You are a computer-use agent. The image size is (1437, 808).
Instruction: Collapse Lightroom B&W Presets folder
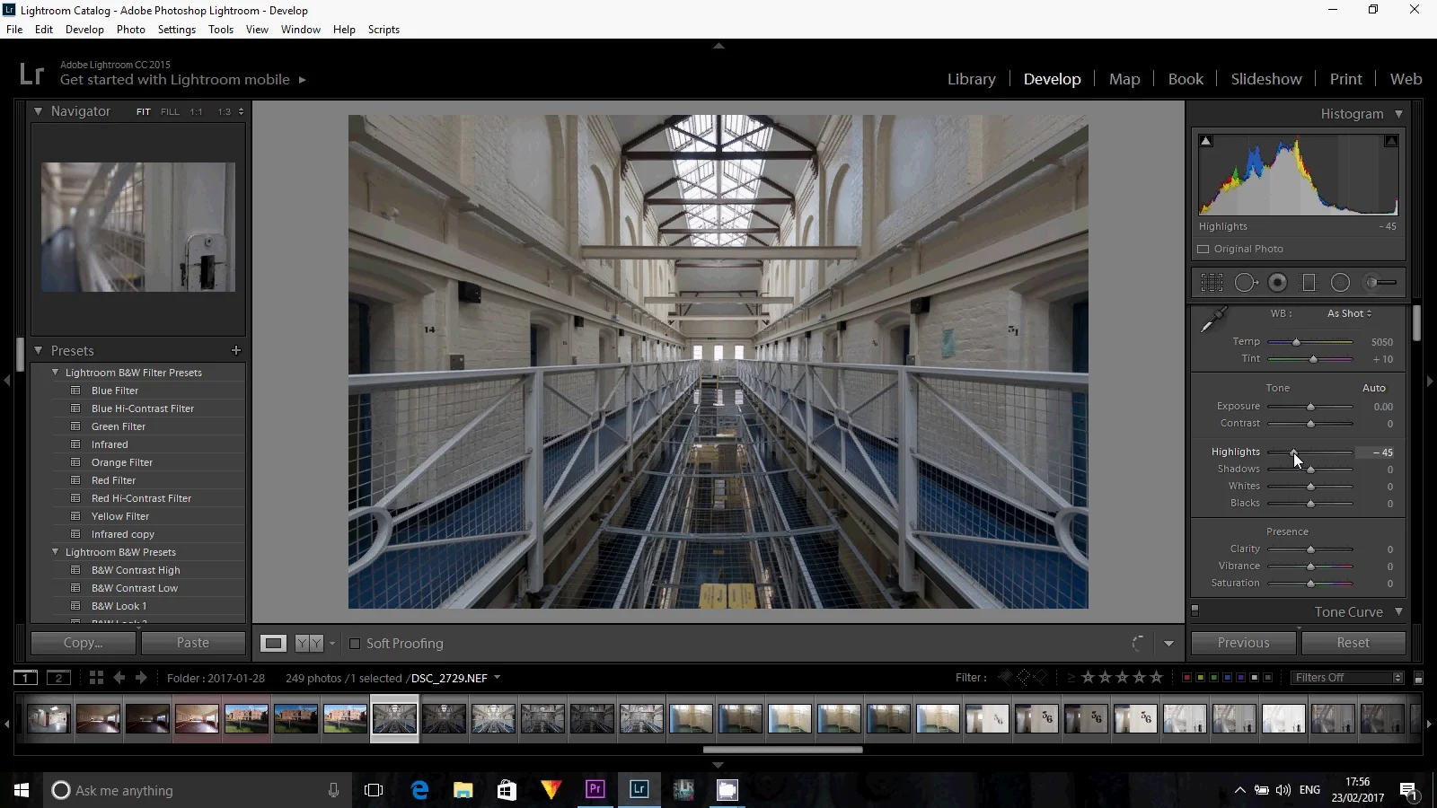55,551
